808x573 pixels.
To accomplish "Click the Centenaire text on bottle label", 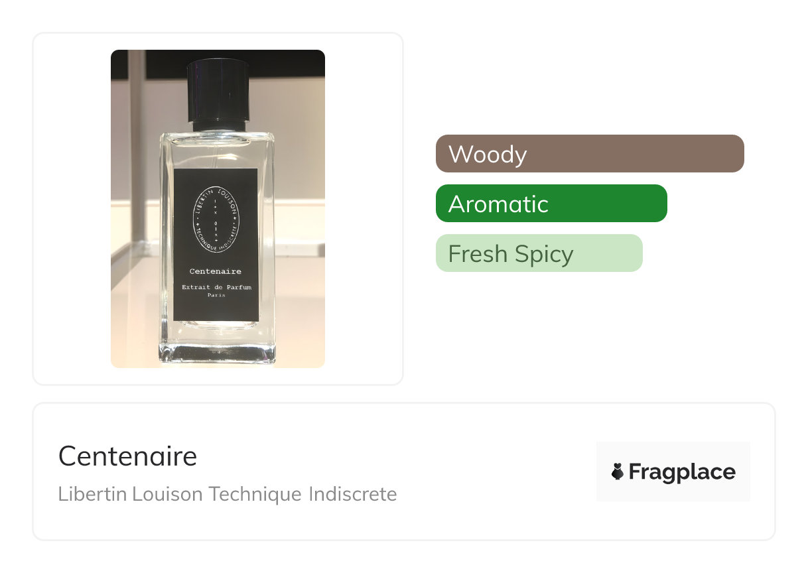I will point(216,271).
